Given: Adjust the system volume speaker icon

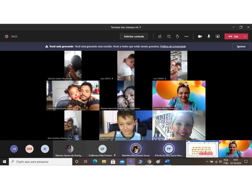Looking at the screenshot, I should [220, 162].
